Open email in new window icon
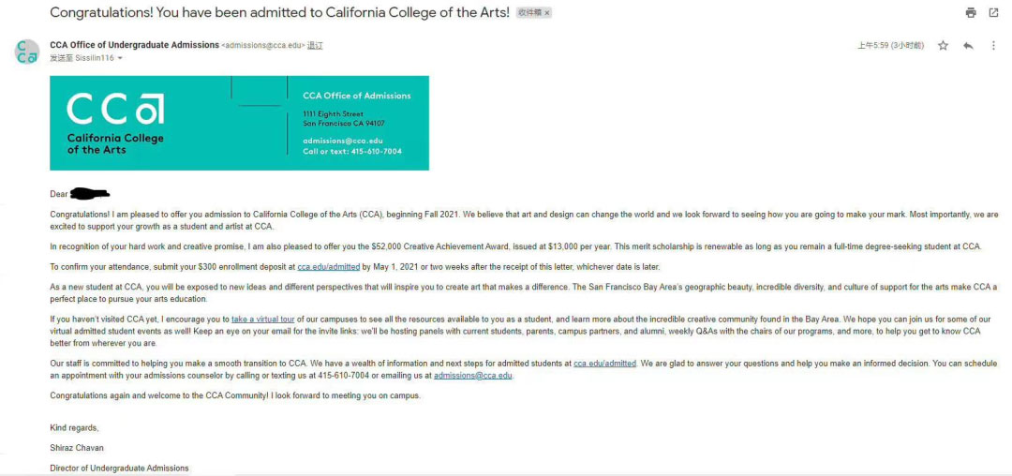 click(x=993, y=13)
